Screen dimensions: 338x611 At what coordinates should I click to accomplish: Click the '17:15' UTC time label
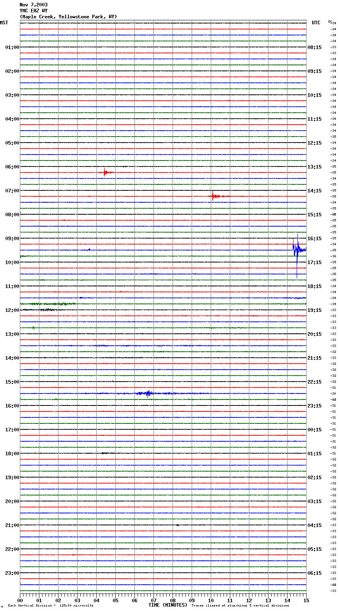tap(315, 262)
